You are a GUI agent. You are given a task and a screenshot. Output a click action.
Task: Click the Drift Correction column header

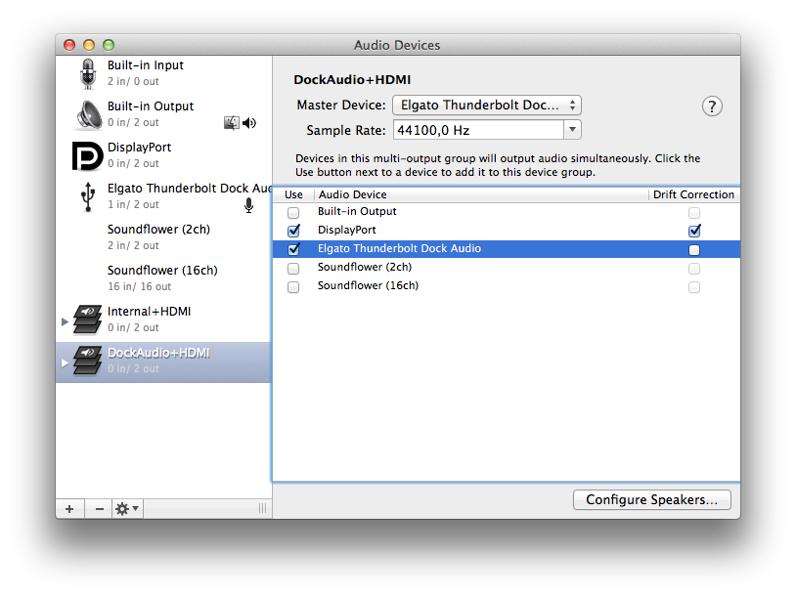pyautogui.click(x=694, y=194)
